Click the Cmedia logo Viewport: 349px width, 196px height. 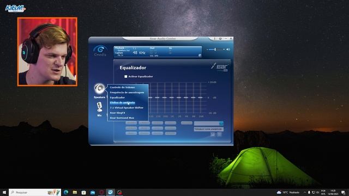[x=100, y=51]
